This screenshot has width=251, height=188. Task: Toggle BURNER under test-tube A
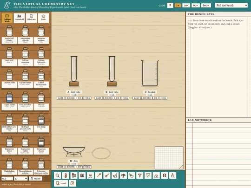pyautogui.click(x=71, y=98)
